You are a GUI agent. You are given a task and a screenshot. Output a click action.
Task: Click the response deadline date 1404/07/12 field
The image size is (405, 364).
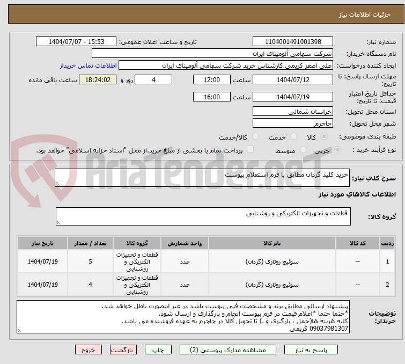[x=293, y=79]
